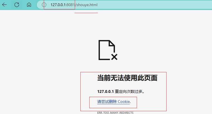Click the ERR_TOO_MANY_REDIRECTS error code
The width and height of the screenshot is (212, 114).
point(115,113)
